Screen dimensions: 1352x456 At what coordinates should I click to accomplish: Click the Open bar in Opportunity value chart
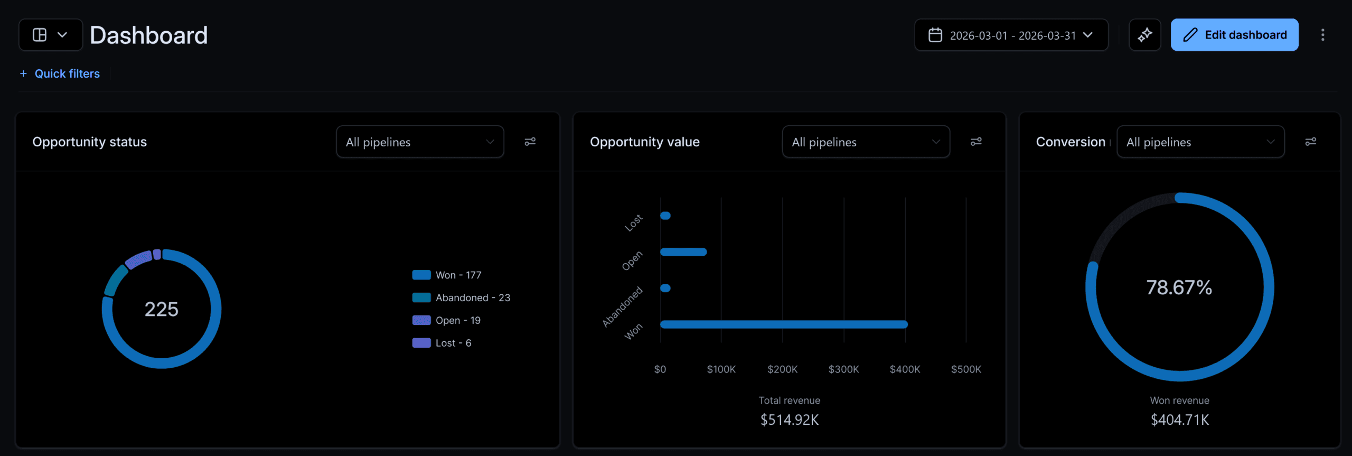[683, 252]
